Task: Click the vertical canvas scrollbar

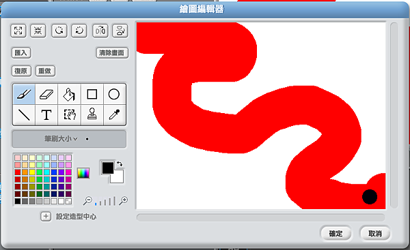Action: pyautogui.click(x=394, y=115)
